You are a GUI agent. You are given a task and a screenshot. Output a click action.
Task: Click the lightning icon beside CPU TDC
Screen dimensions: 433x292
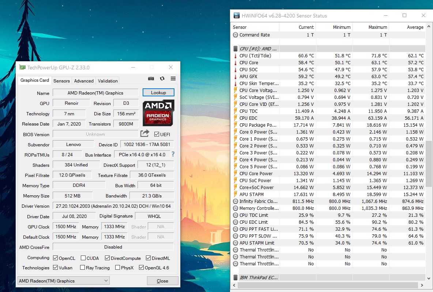pos(236,111)
